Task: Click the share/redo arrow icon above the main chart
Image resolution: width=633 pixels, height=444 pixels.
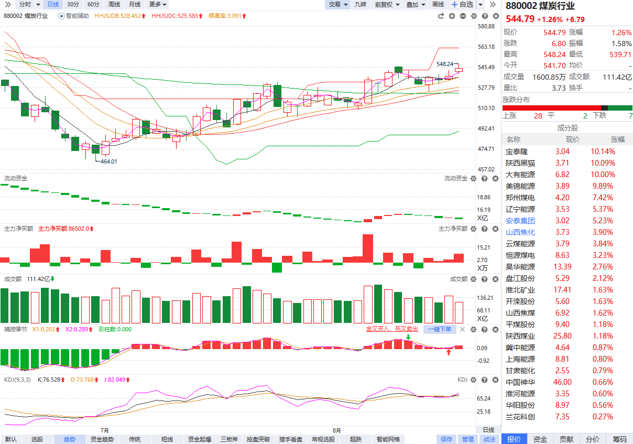Action: pyautogui.click(x=441, y=16)
